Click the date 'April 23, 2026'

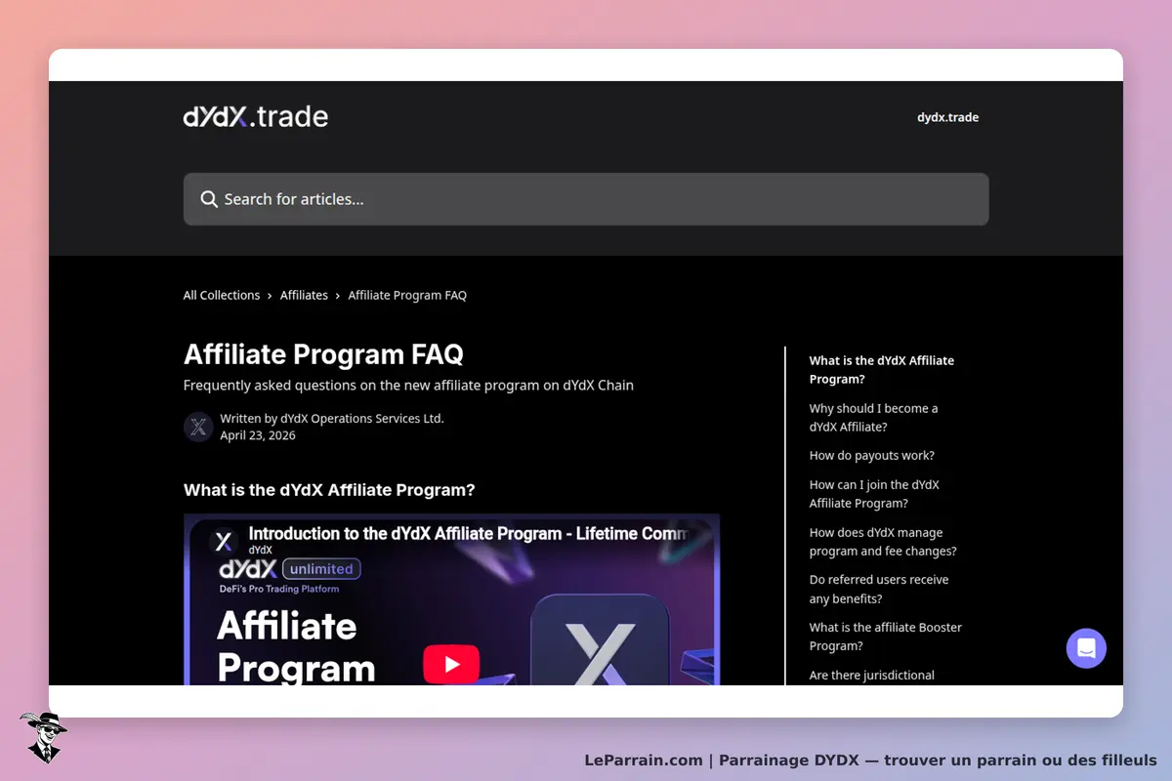pos(258,435)
